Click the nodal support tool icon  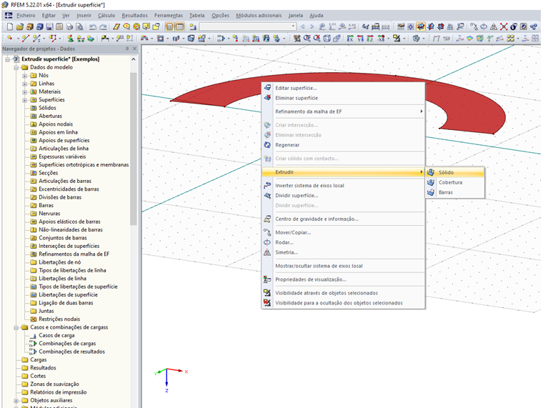pos(70,38)
